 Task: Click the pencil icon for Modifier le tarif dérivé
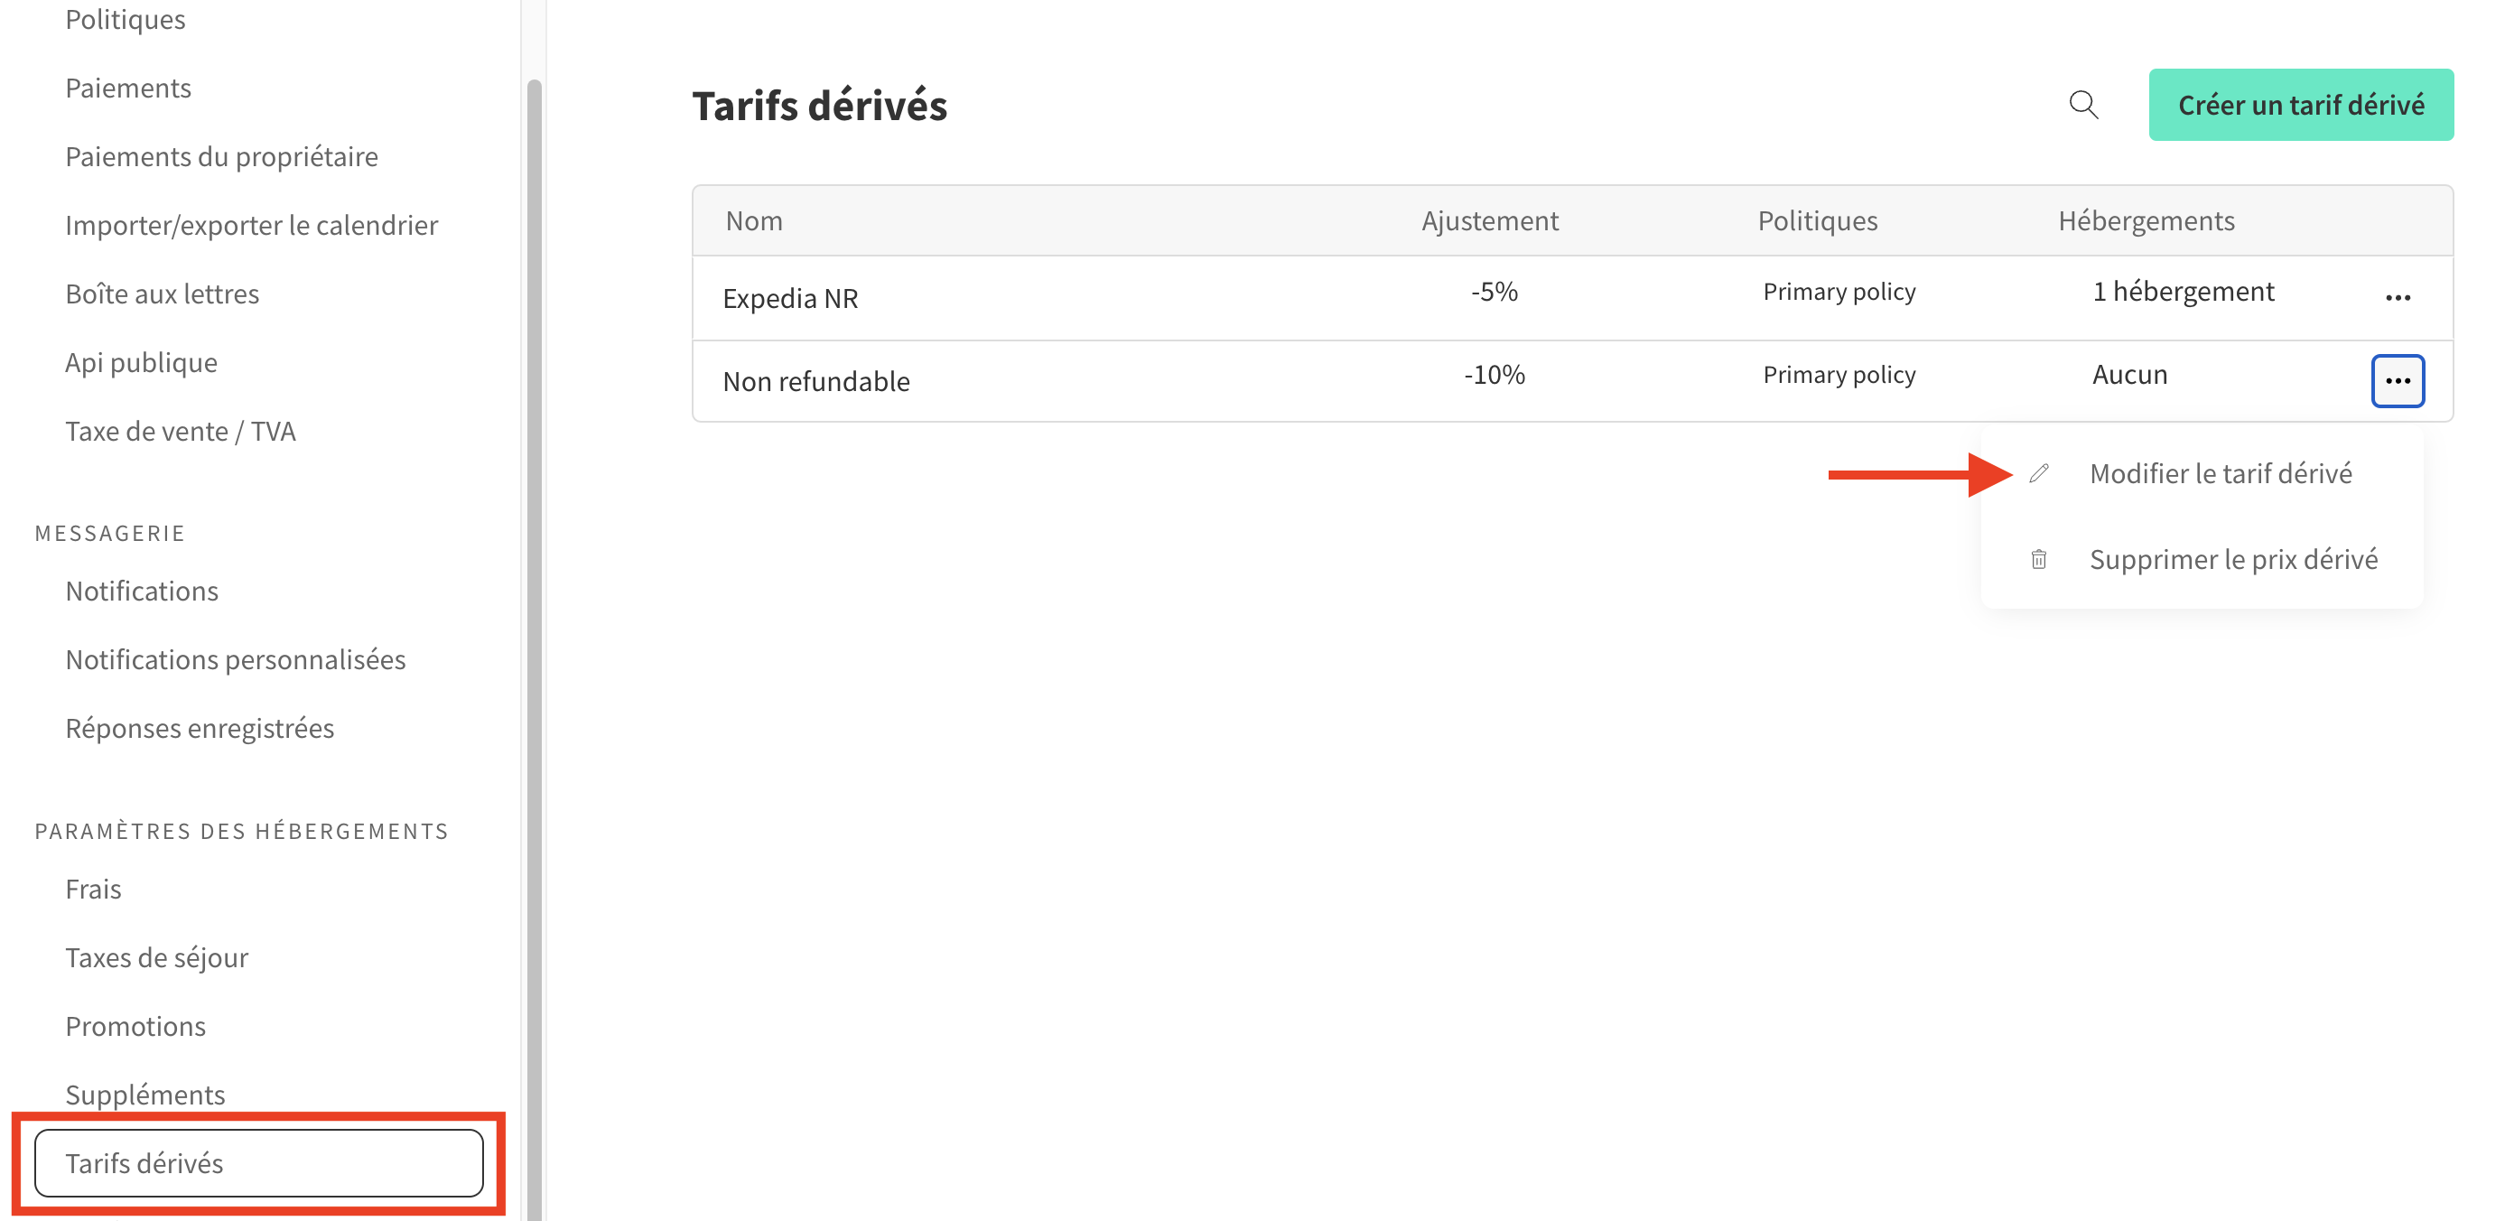tap(2038, 474)
